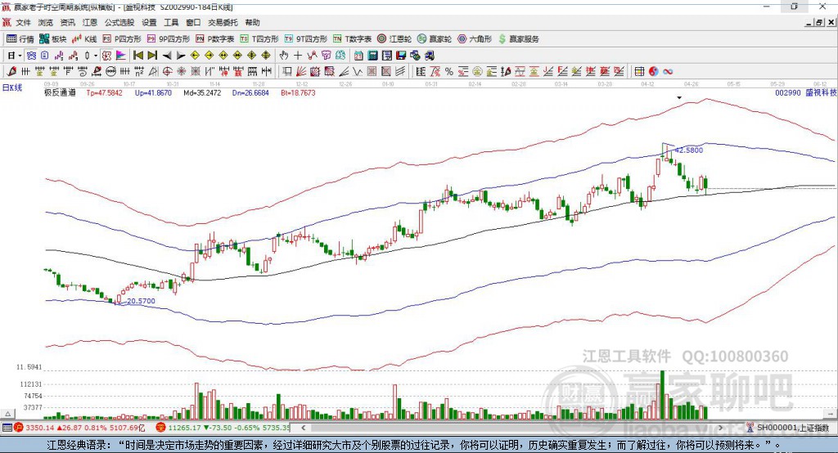
Task: Click the 日K线 chart label
Action: pyautogui.click(x=12, y=87)
